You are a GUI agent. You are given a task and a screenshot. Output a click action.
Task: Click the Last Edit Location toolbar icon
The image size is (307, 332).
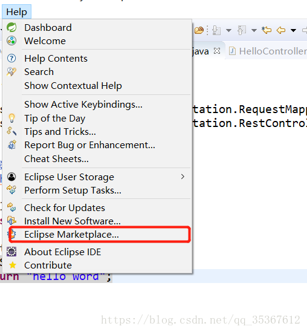(267, 30)
